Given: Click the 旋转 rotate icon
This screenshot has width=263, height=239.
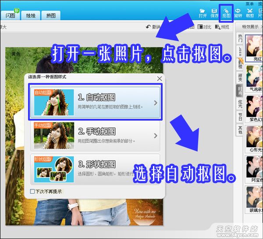Looking at the screenshot, I should (x=238, y=13).
